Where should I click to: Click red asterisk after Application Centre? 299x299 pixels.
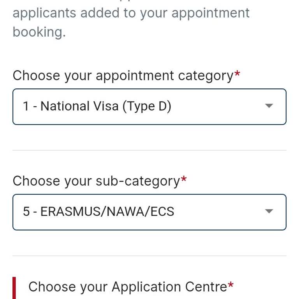pos(231,285)
